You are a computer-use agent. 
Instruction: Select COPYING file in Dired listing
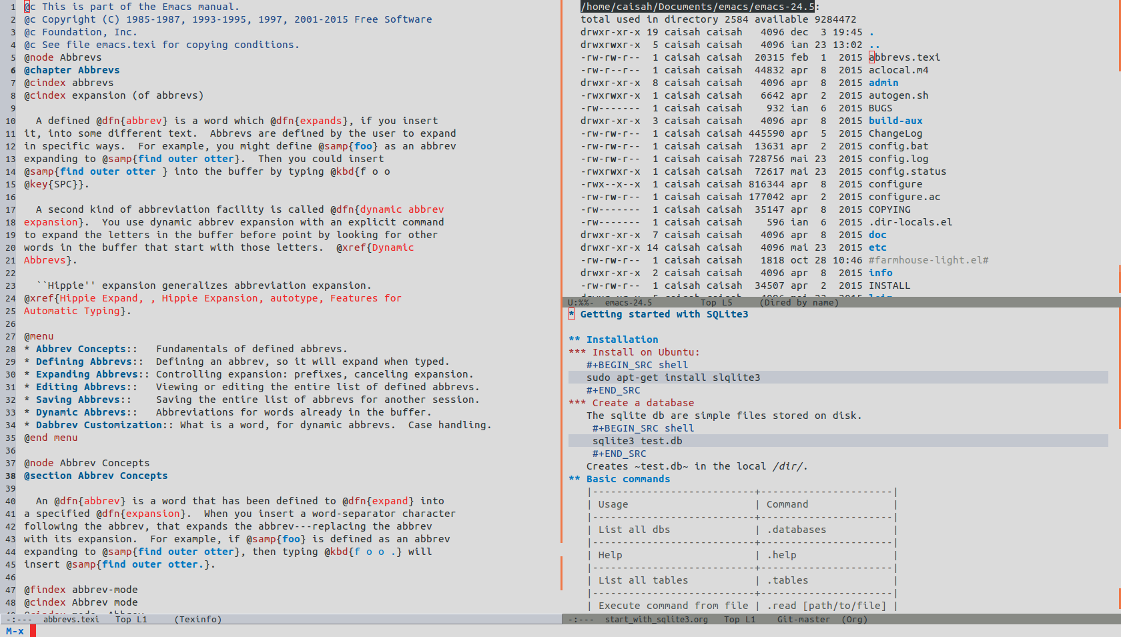coord(889,209)
